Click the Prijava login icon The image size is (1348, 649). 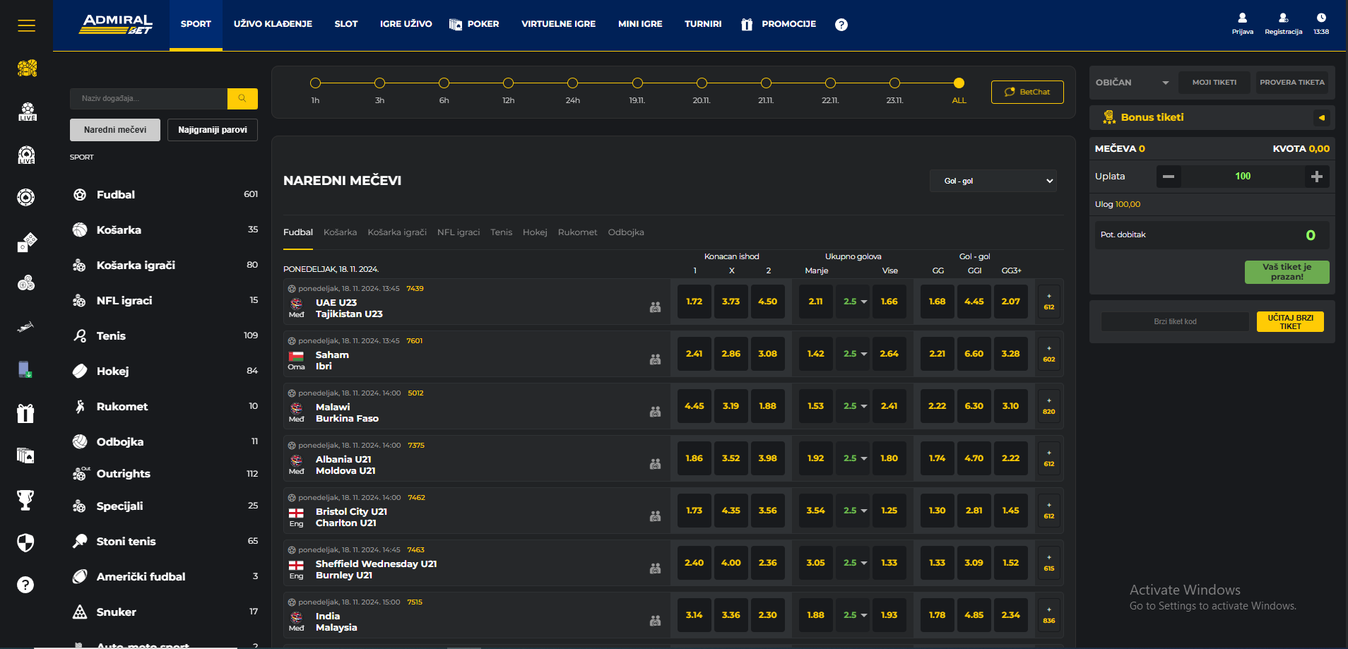tap(1243, 18)
